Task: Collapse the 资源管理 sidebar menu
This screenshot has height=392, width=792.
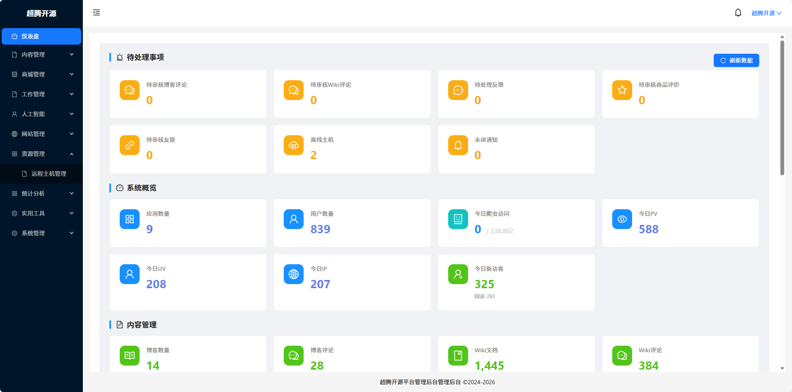Action: tap(41, 154)
